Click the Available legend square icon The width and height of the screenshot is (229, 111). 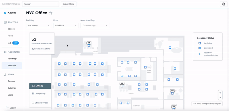pyautogui.click(x=200, y=43)
